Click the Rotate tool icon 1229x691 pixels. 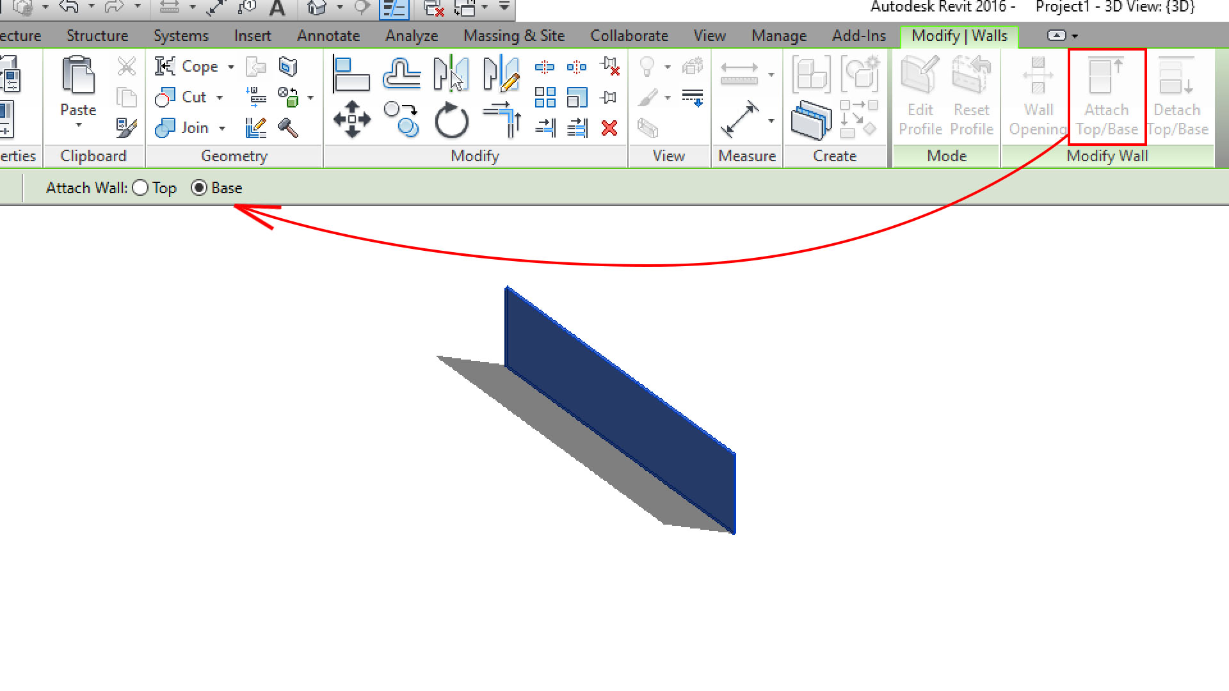451,121
